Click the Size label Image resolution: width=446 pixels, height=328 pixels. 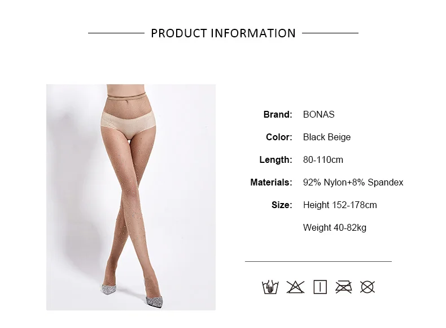(282, 205)
